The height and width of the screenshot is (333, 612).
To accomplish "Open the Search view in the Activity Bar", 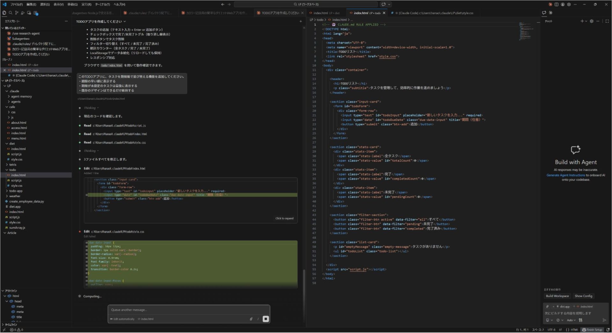I will 11,13.
